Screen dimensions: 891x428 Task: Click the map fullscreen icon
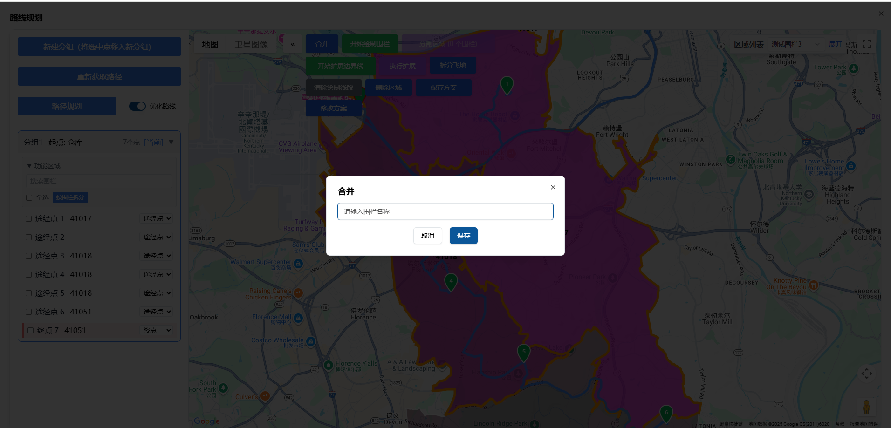click(866, 44)
